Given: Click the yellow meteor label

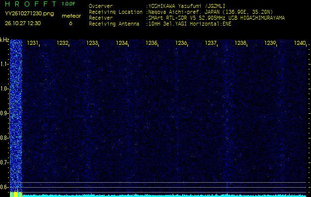Looking at the screenshot, I should pyautogui.click(x=71, y=16).
